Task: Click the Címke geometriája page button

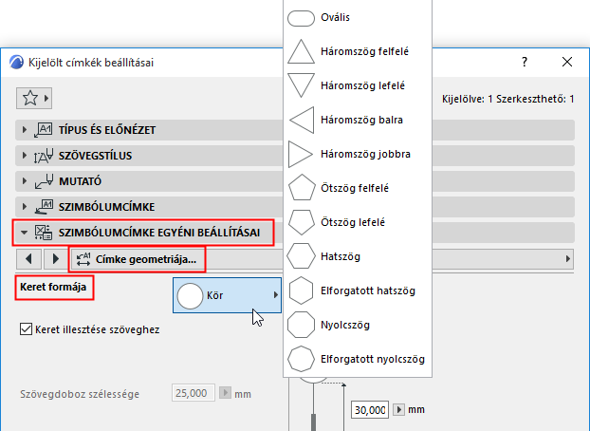Action: (138, 258)
